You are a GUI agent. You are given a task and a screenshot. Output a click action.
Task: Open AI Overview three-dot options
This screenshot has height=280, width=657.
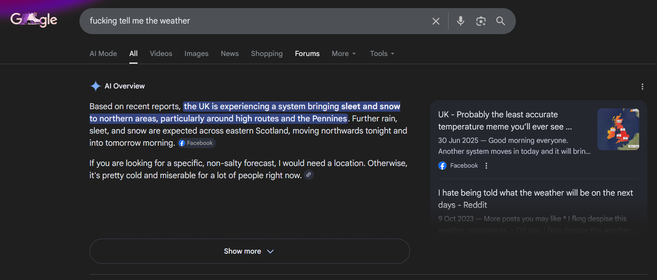point(642,86)
